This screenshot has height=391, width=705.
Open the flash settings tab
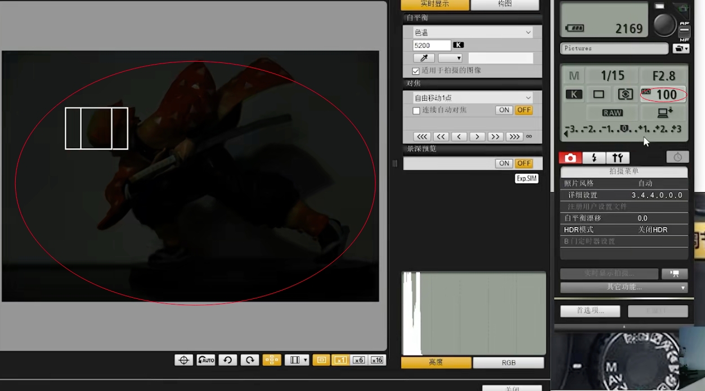tap(594, 158)
